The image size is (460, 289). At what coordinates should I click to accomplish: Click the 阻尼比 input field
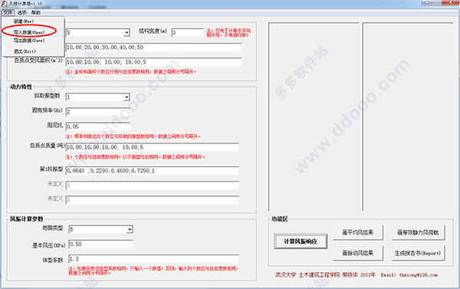click(x=97, y=126)
